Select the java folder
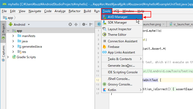The width and height of the screenshot is (193, 109). tap(25, 41)
